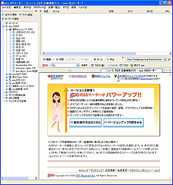Open the 編集 menu
The height and width of the screenshot is (185, 173).
tap(17, 7)
